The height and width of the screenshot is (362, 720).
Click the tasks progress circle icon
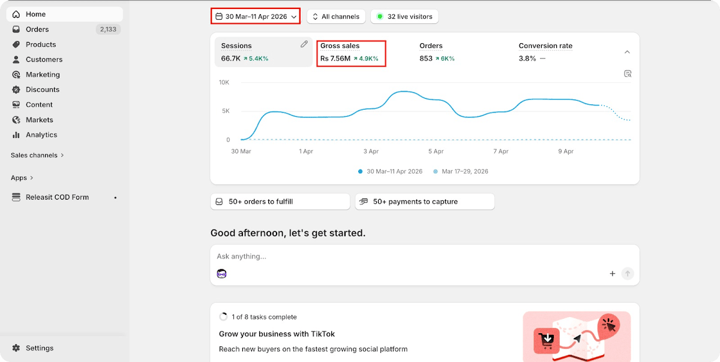click(x=223, y=317)
